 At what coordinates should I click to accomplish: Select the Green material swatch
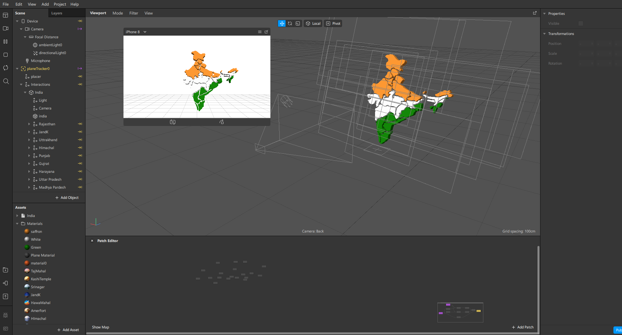pos(27,247)
